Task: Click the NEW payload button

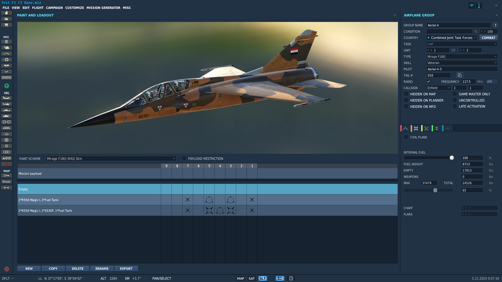Action: 29,268
